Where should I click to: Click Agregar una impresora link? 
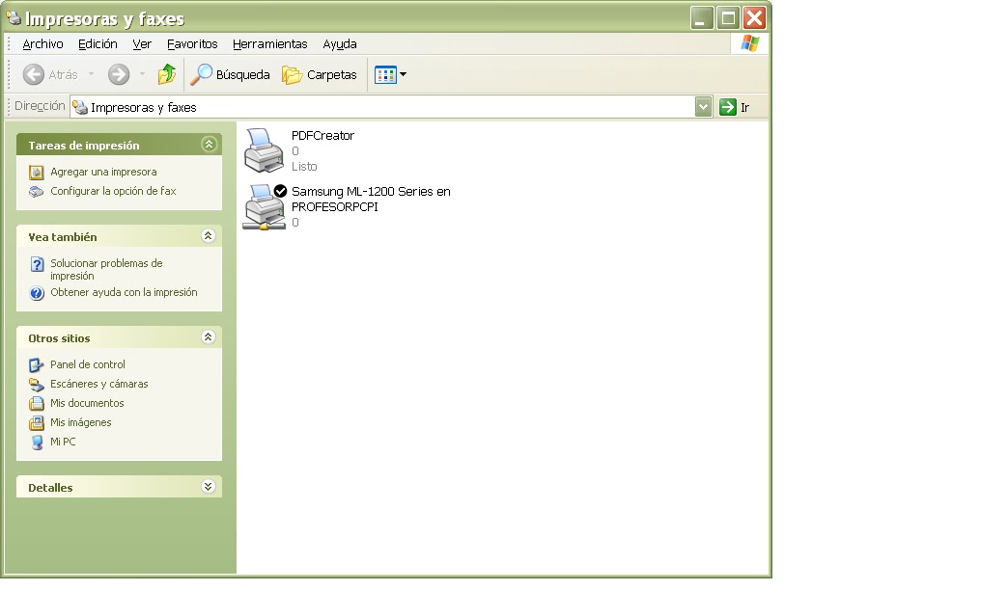[103, 172]
